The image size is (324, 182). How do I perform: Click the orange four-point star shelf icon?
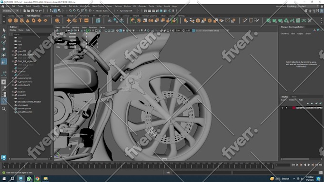(69, 20)
